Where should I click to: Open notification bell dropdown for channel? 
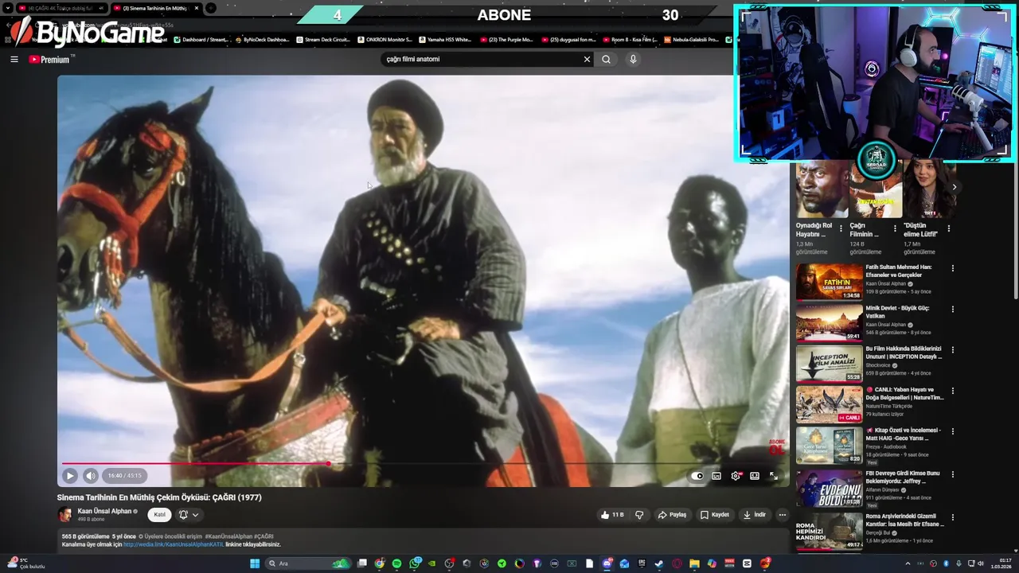(x=189, y=515)
